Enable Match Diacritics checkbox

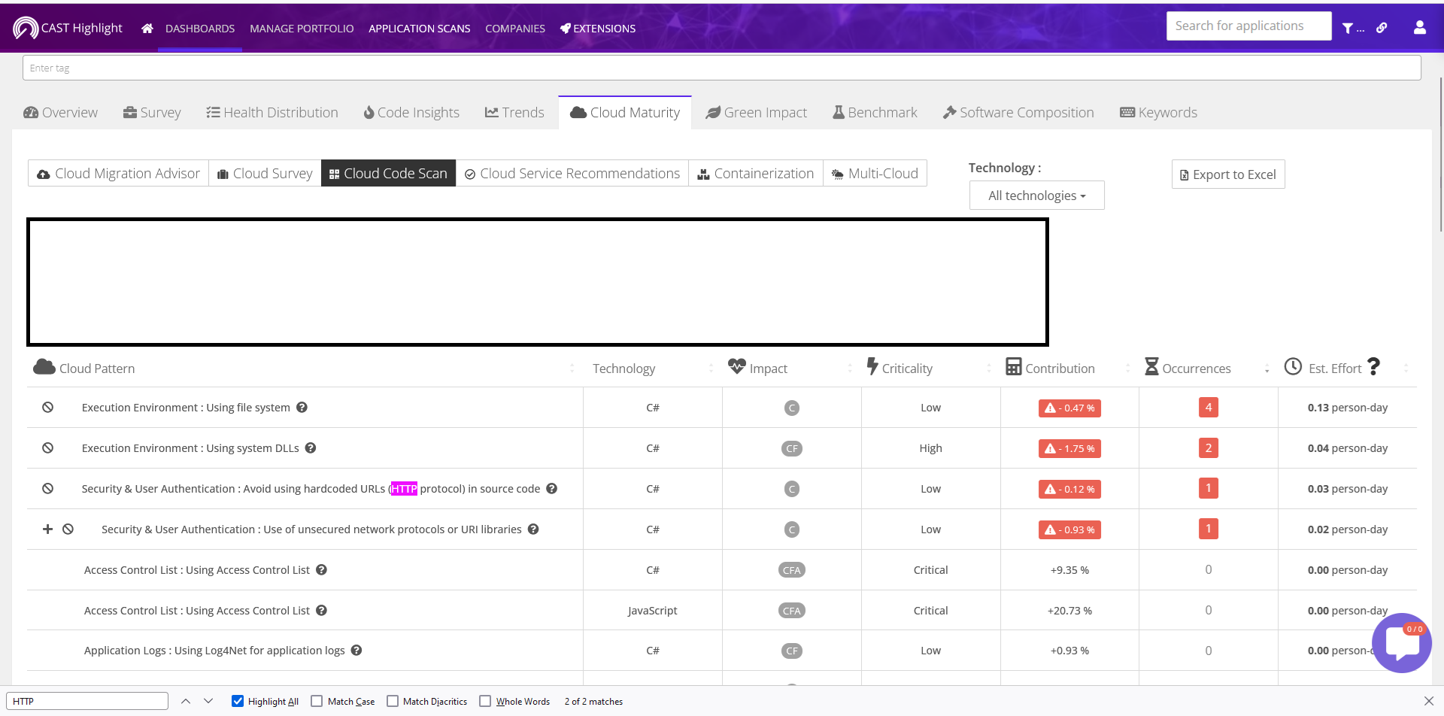coord(393,701)
